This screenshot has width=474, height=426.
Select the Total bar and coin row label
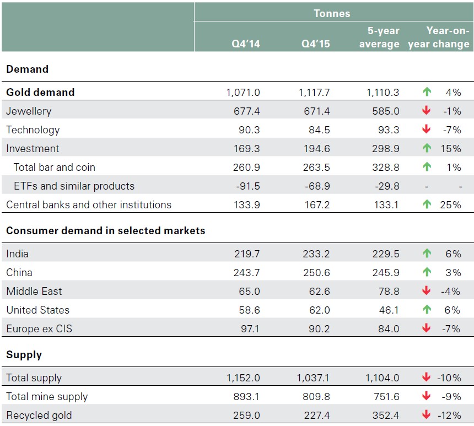55,167
